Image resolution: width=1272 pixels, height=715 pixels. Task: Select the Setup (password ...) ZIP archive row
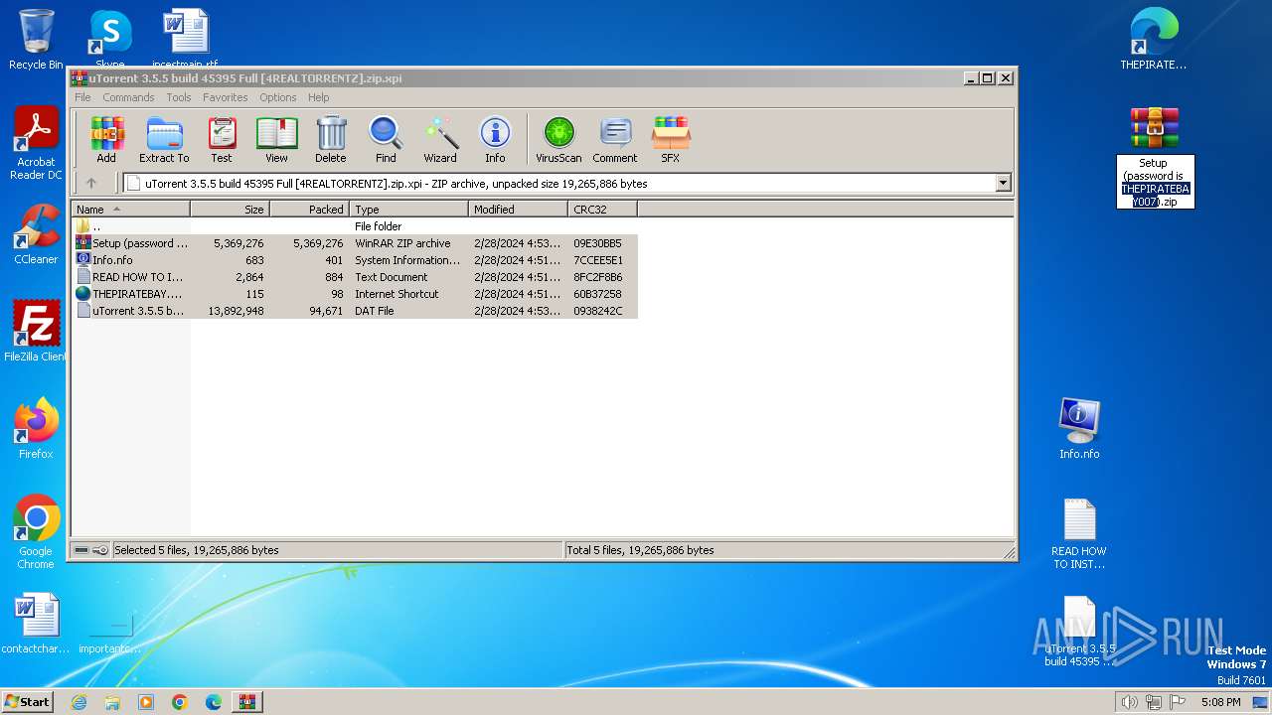pos(354,243)
